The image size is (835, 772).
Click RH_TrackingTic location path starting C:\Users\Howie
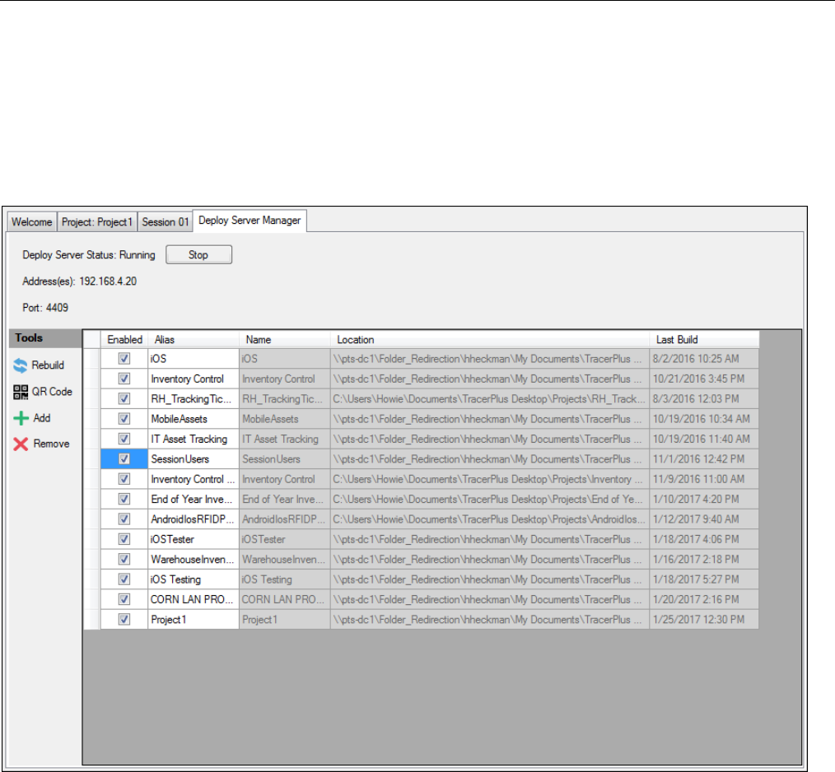click(489, 399)
